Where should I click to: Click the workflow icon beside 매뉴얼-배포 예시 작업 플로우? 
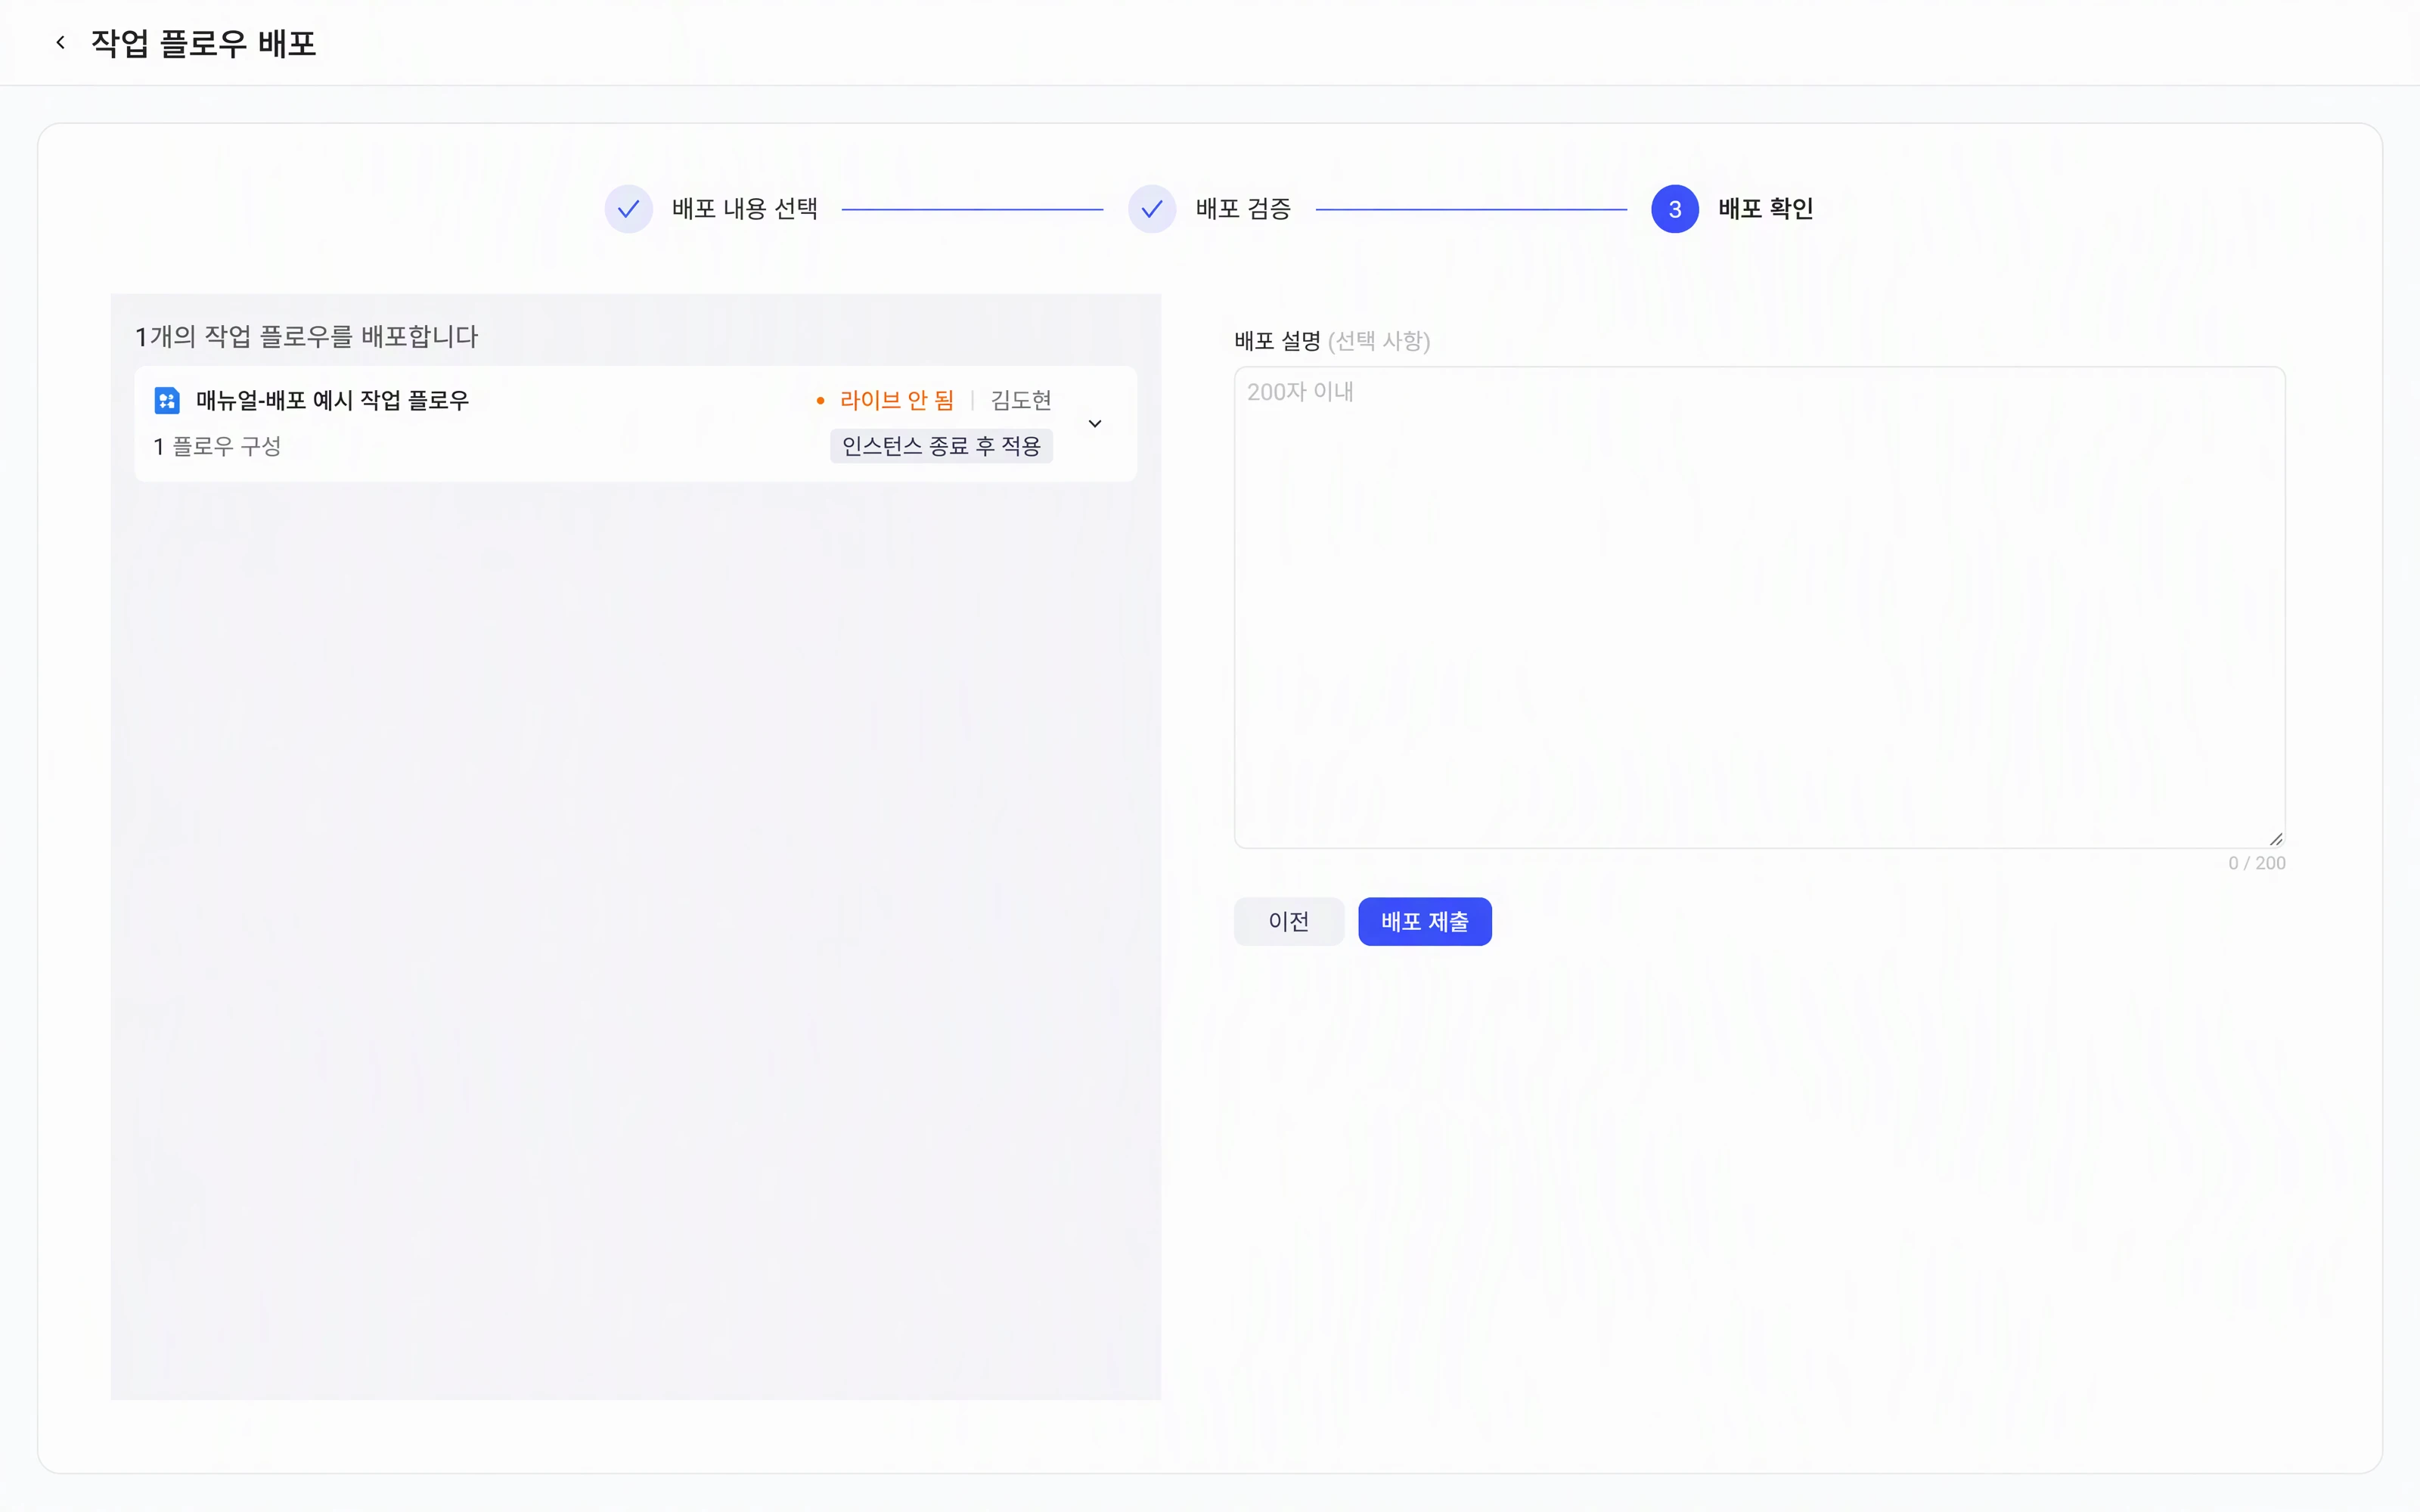coord(167,400)
